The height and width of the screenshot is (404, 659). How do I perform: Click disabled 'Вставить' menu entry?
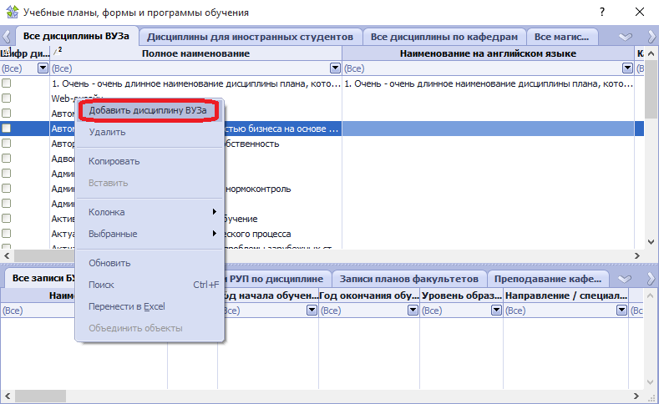150,183
